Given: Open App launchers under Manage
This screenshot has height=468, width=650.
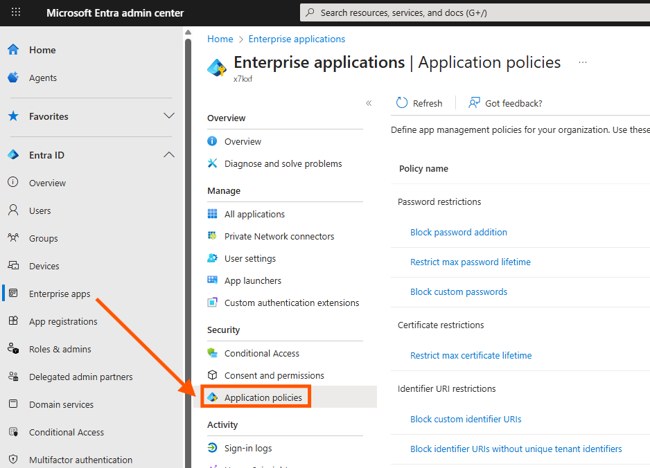Looking at the screenshot, I should click(x=252, y=280).
